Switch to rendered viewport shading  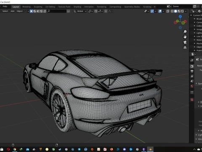click(182, 11)
